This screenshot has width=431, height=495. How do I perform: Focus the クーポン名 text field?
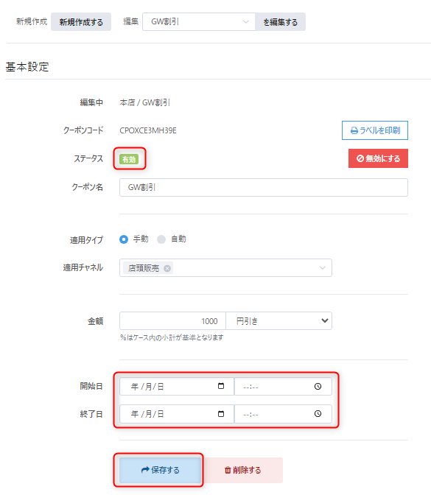pyautogui.click(x=264, y=188)
